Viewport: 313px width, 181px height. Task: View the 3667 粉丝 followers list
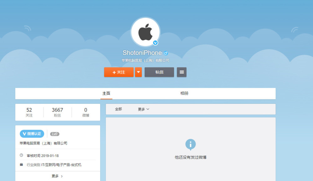(x=58, y=112)
